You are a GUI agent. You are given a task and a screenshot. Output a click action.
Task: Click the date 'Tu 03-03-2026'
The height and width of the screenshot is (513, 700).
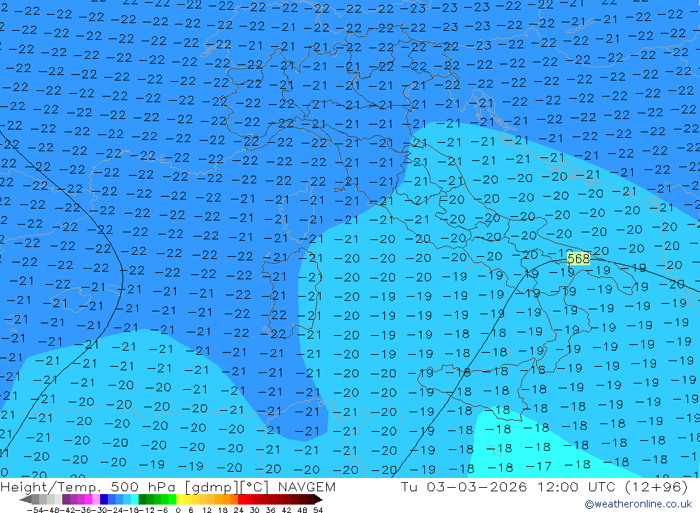464,486
